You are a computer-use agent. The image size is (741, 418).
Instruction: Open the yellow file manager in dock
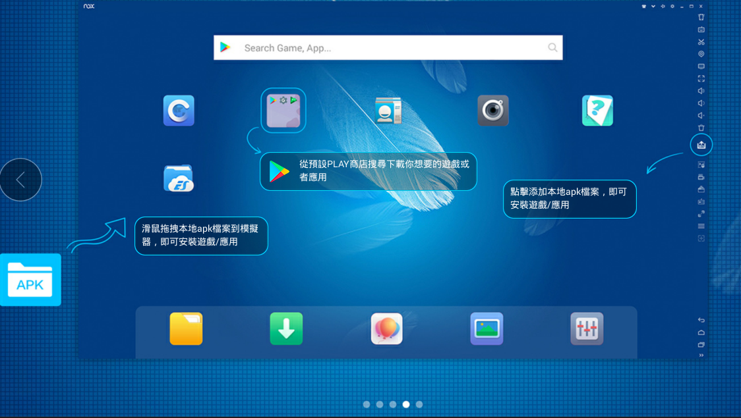186,328
